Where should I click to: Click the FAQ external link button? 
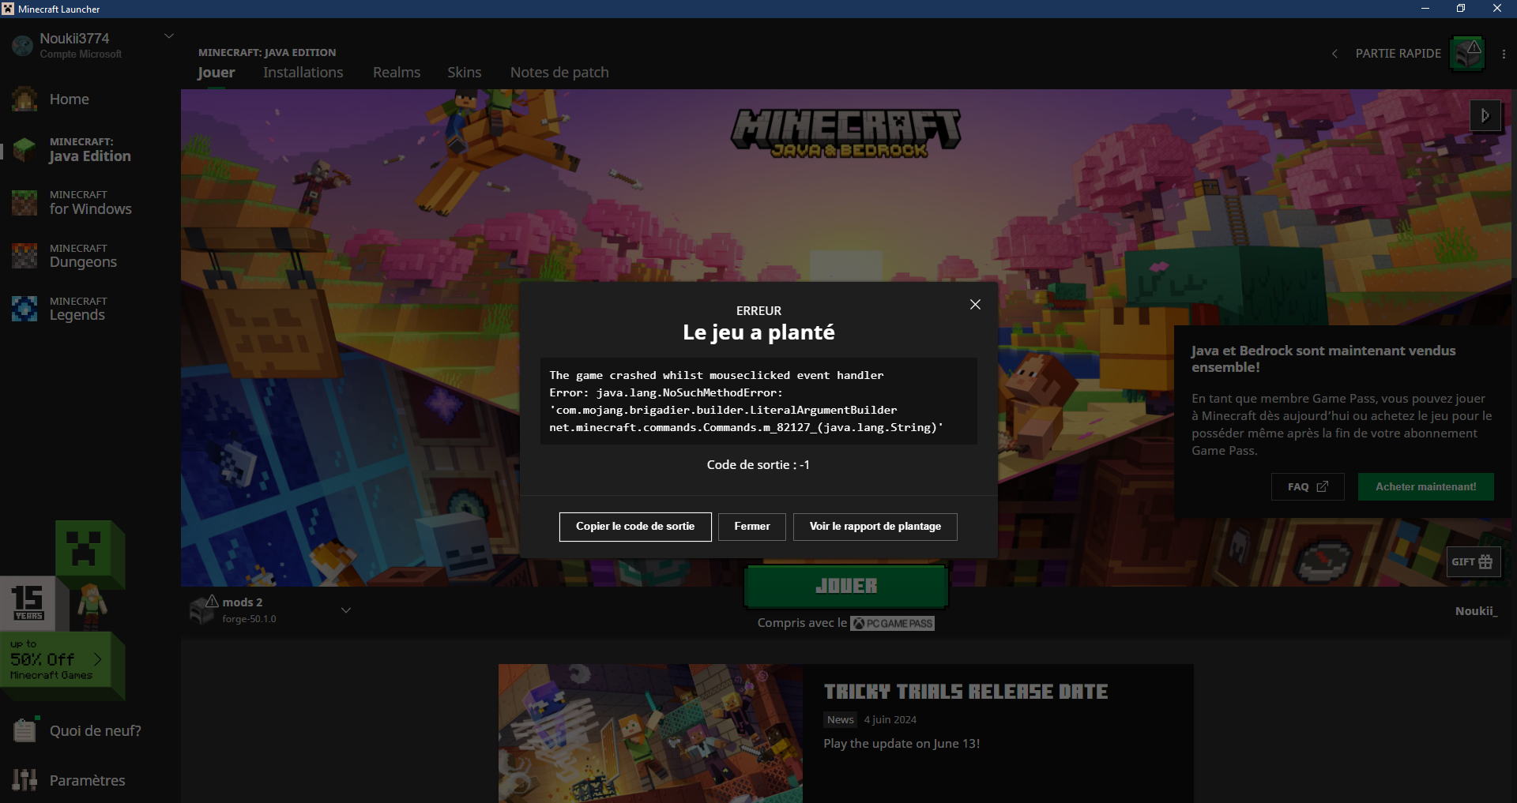coord(1308,487)
